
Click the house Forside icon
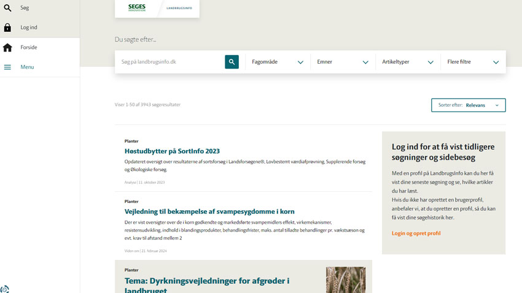7,47
